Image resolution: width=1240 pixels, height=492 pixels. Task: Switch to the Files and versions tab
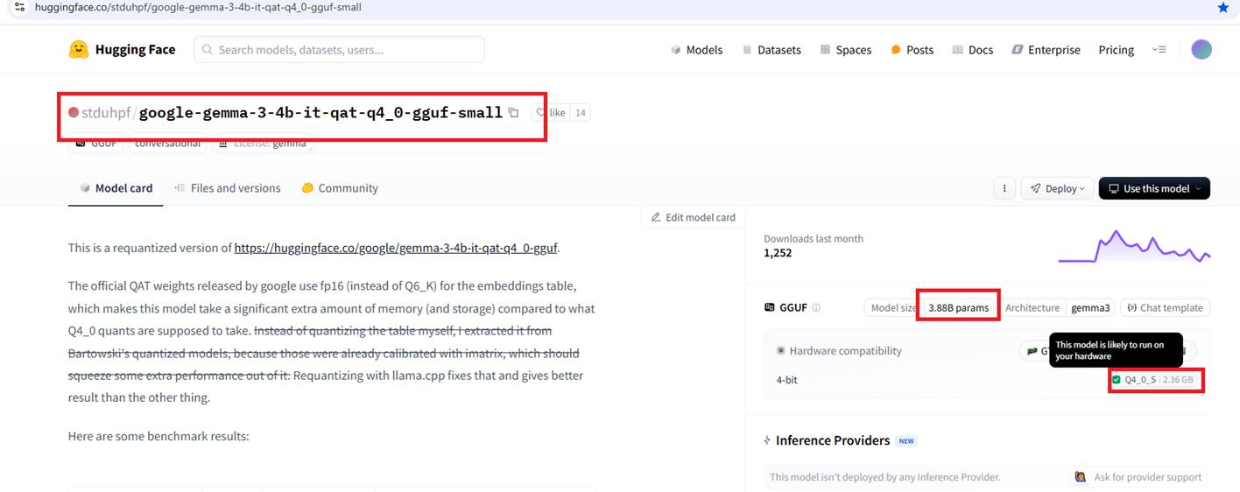[x=228, y=188]
